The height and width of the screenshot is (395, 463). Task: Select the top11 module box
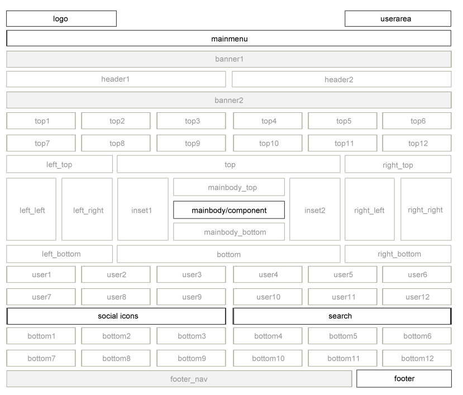pos(342,143)
